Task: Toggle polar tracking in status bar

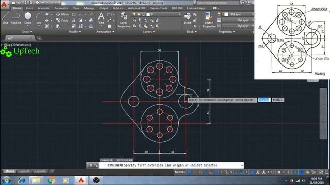Action: (217, 172)
